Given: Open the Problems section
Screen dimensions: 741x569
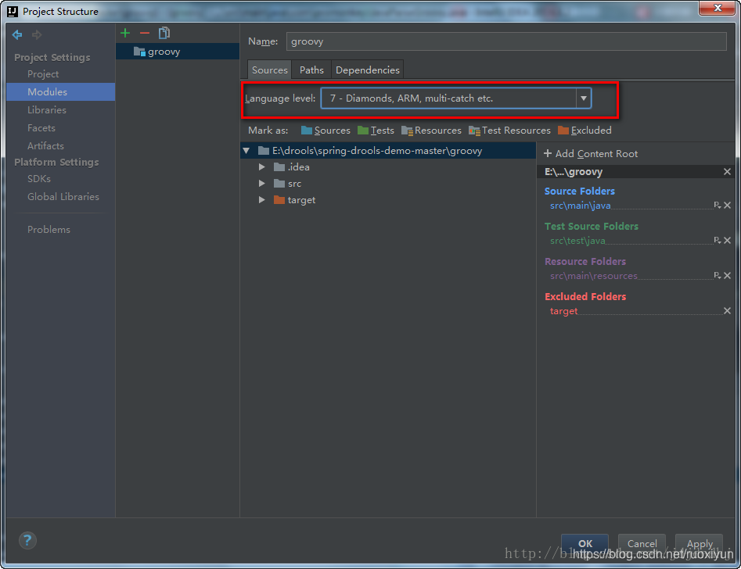Looking at the screenshot, I should coord(49,230).
